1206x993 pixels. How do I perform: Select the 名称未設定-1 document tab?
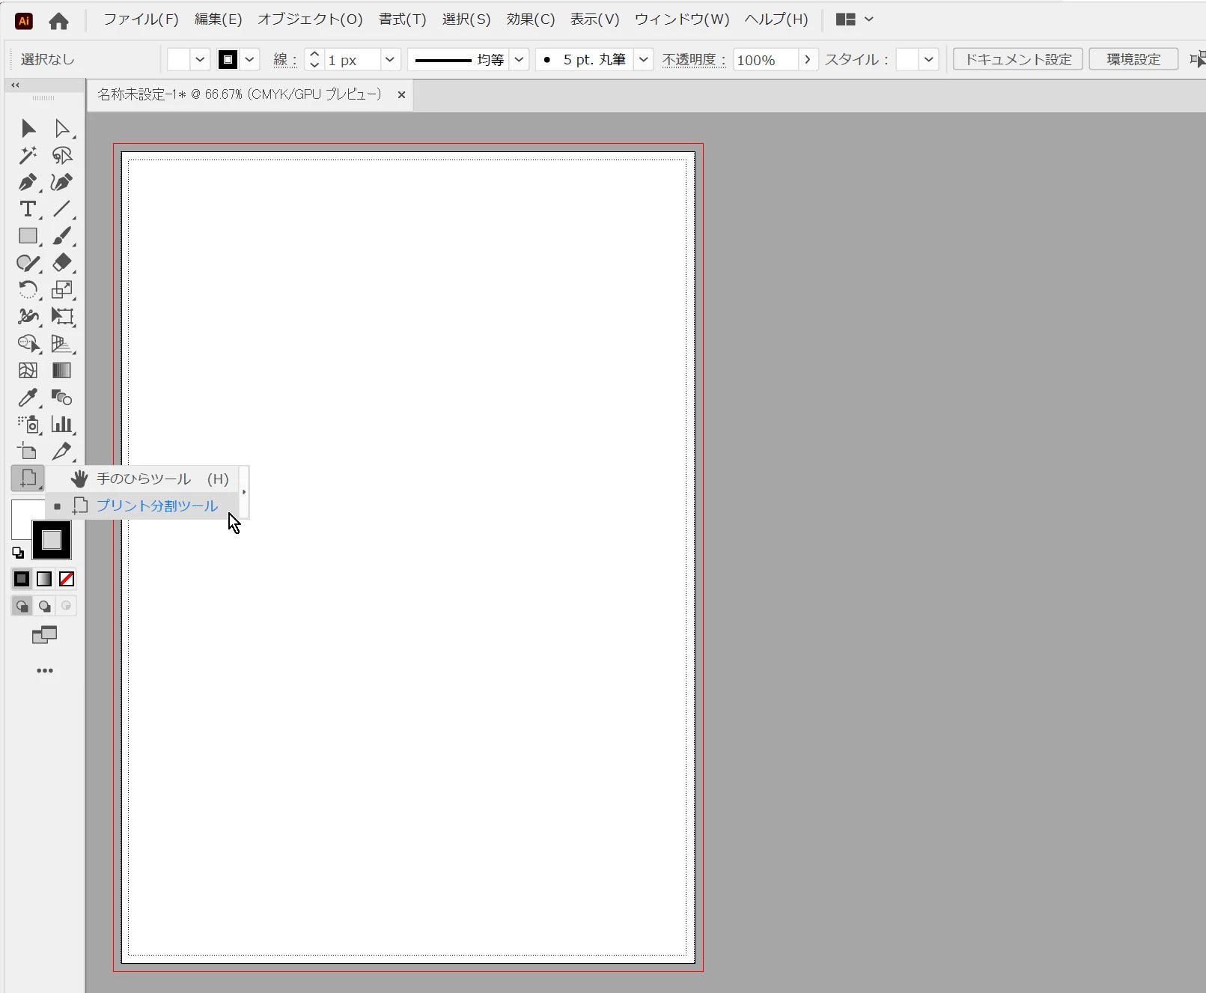click(240, 95)
